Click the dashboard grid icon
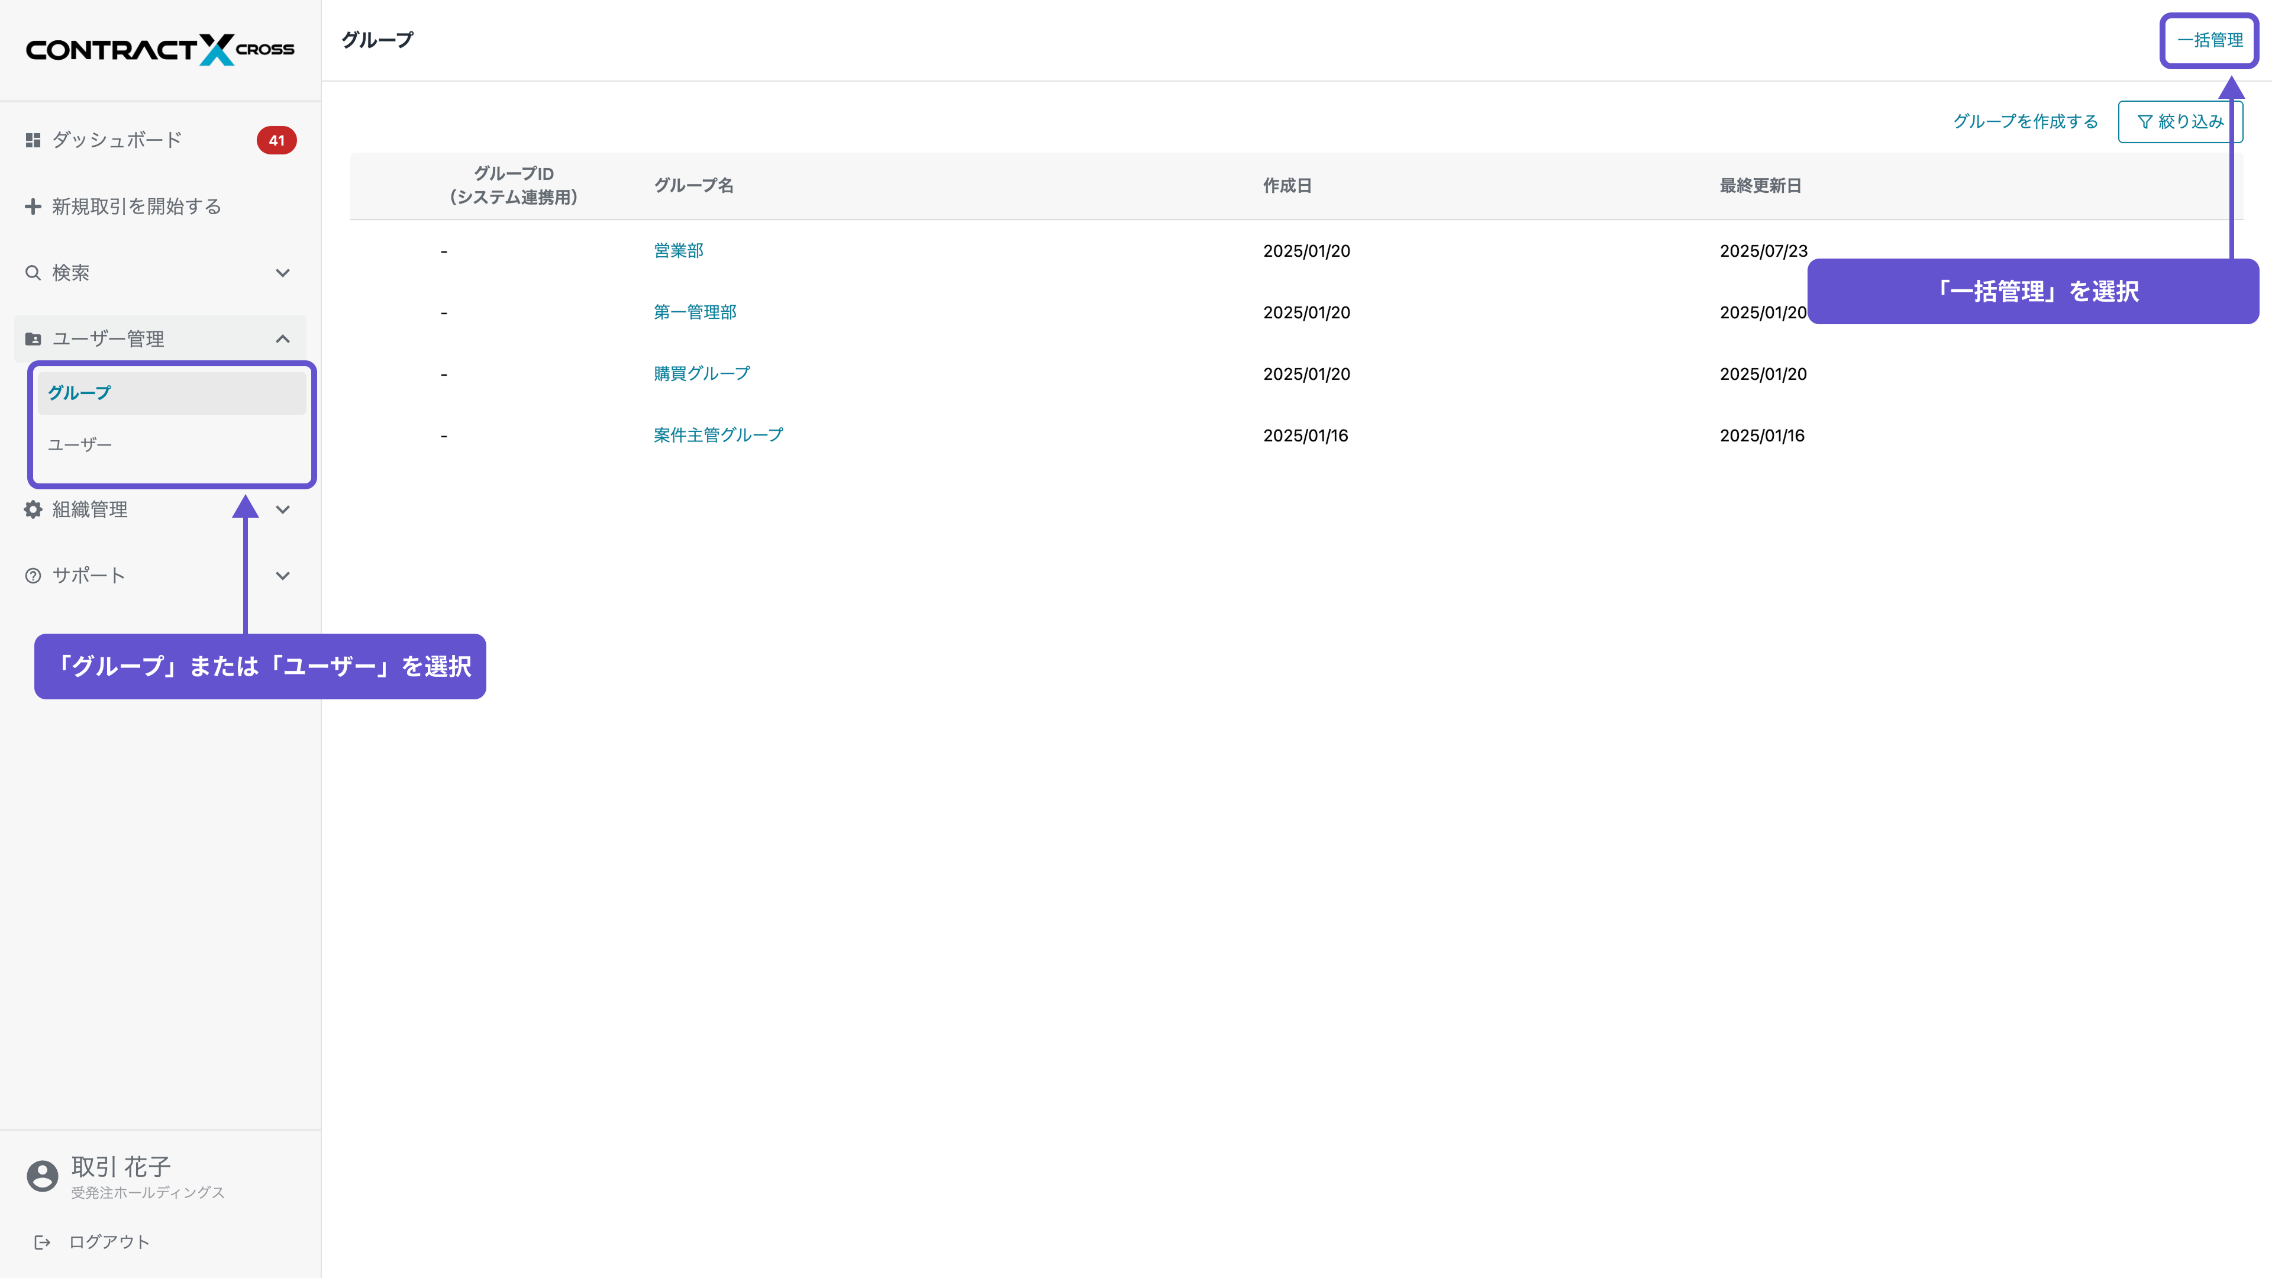Viewport: 2272px width, 1278px height. pyautogui.click(x=33, y=140)
